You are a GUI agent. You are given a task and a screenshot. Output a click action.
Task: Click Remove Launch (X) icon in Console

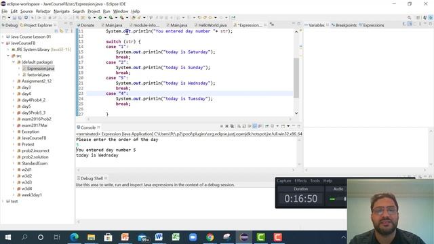point(226,126)
